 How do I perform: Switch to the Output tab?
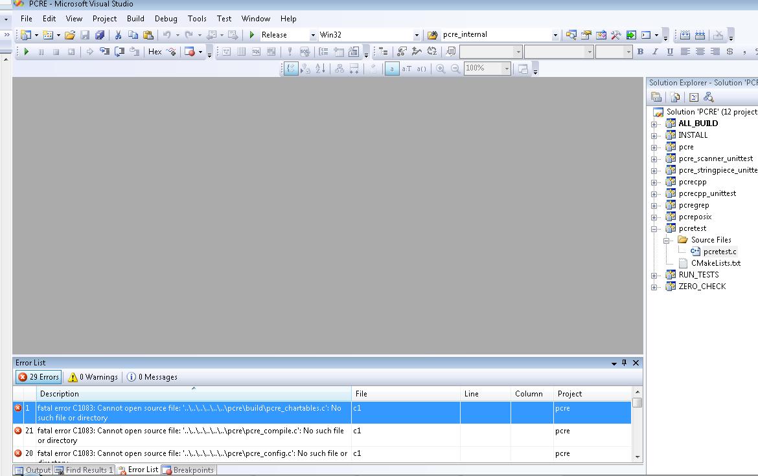coord(33,470)
